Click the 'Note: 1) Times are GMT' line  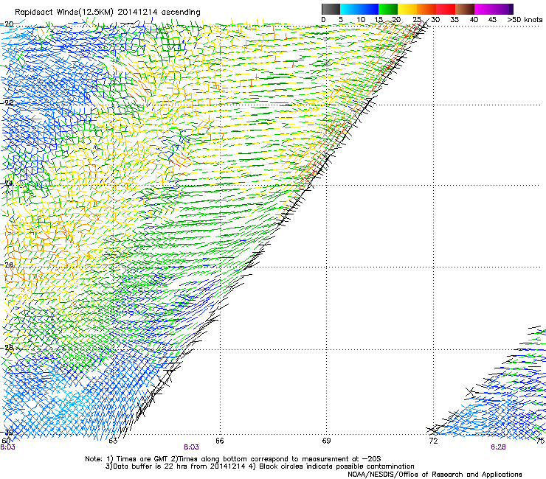point(233,459)
